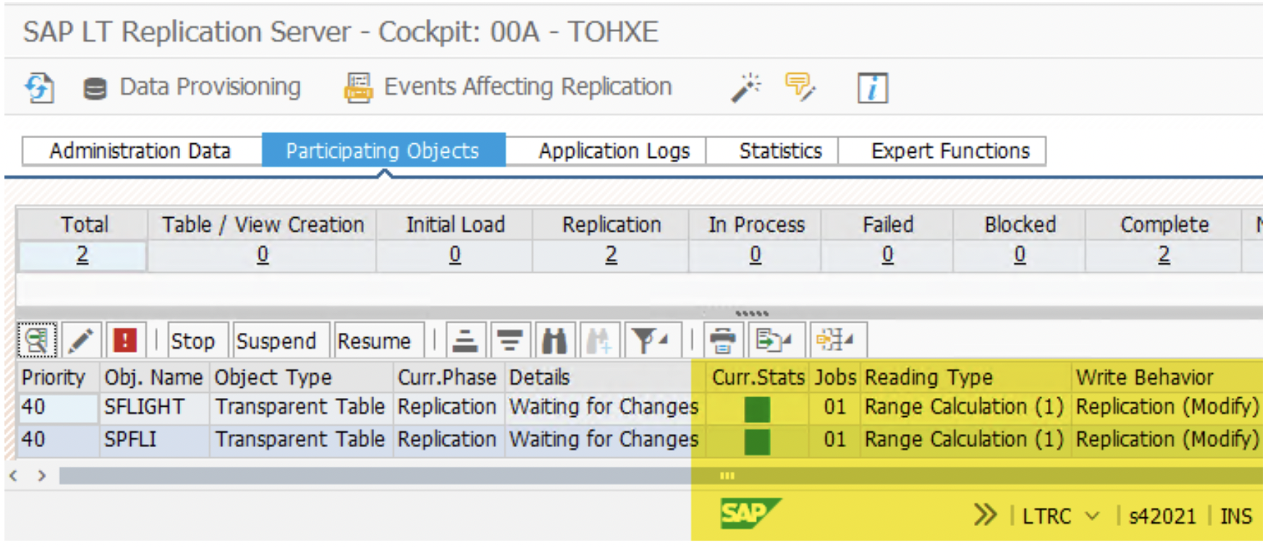
Task: Click the Failed count 0
Action: point(888,255)
